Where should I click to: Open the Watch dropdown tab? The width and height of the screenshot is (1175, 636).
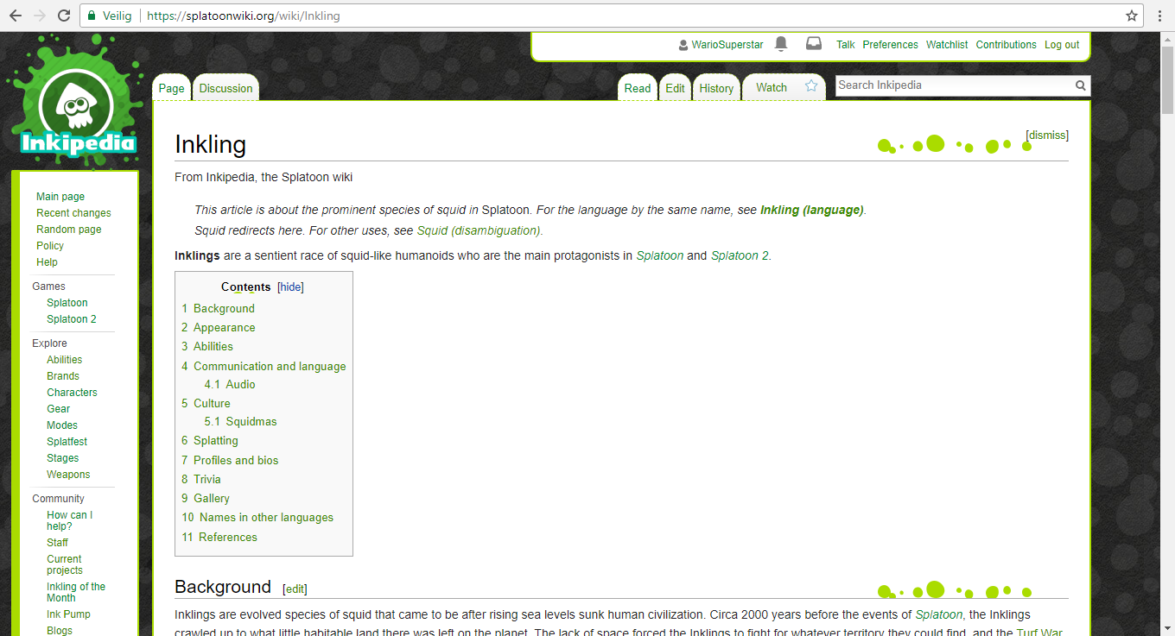click(x=772, y=88)
